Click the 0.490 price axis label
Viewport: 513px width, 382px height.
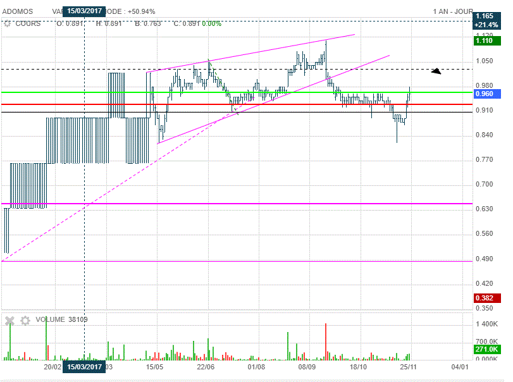484,259
